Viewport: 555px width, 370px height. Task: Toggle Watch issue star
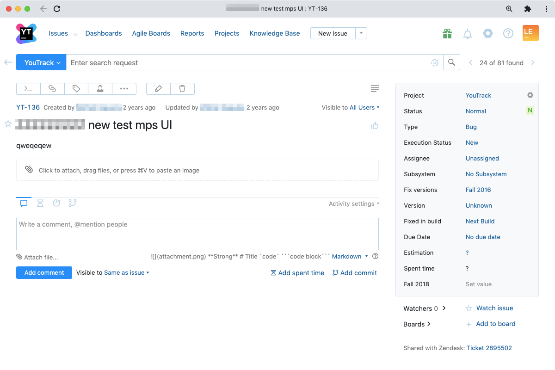pos(469,308)
